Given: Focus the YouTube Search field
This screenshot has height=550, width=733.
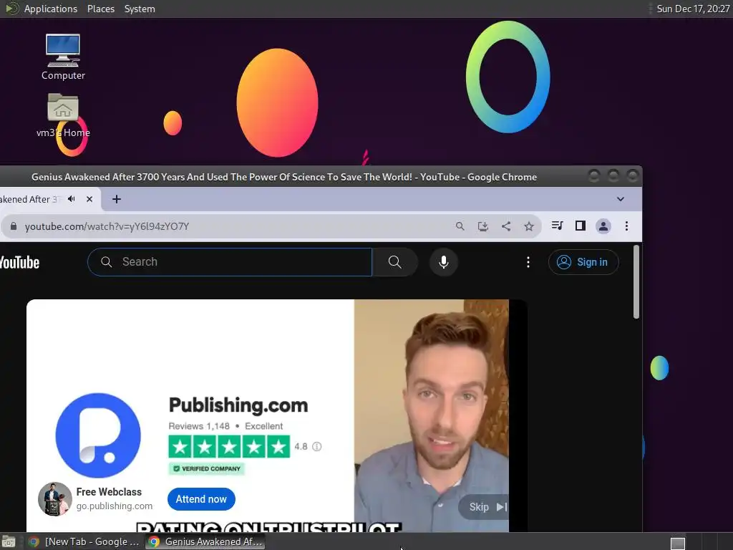Looking at the screenshot, I should tap(230, 262).
